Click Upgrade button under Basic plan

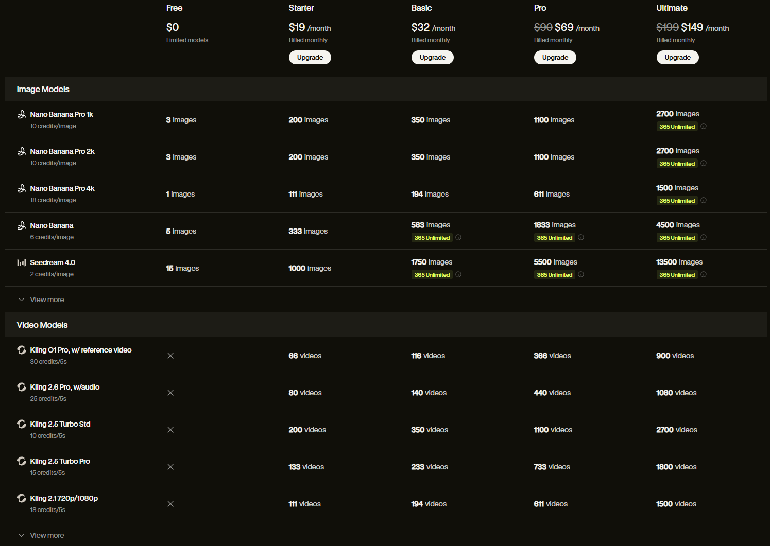(x=432, y=57)
